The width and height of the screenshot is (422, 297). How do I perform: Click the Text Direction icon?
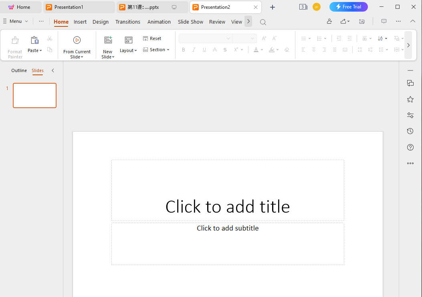380,38
